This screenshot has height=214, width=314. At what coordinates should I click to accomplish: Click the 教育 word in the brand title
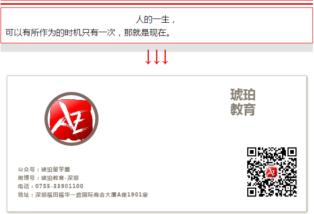click(243, 109)
